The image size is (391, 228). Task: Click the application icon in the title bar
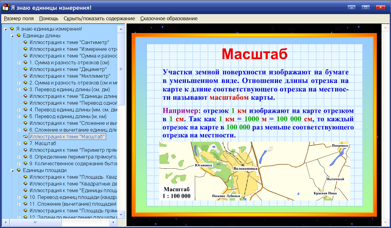pyautogui.click(x=6, y=7)
